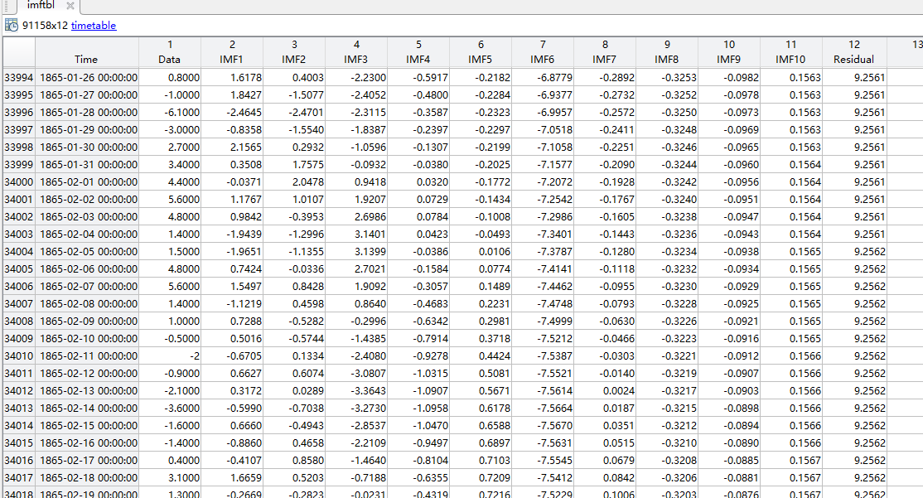
Task: Select the Time column header
Action: (86, 59)
